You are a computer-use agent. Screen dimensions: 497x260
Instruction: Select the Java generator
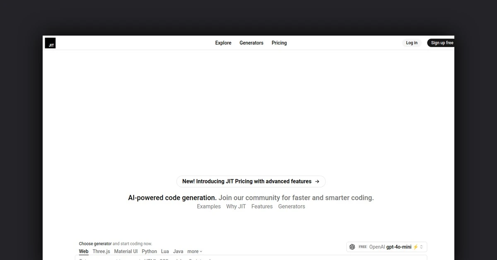(178, 251)
